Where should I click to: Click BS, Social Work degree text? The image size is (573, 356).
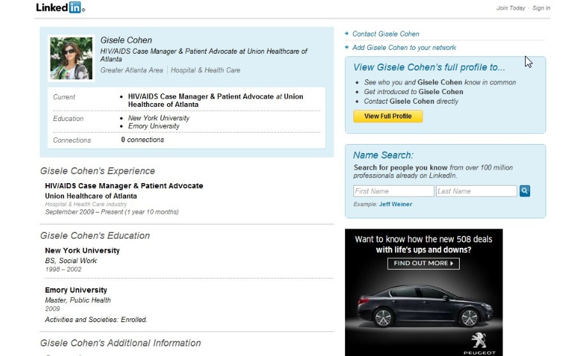71,261
